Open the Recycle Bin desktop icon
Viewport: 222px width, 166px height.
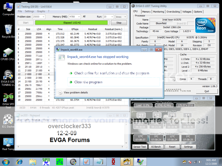click(x=8, y=30)
